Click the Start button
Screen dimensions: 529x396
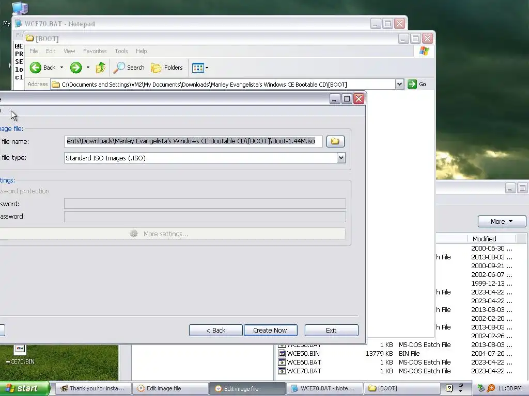[x=24, y=388]
